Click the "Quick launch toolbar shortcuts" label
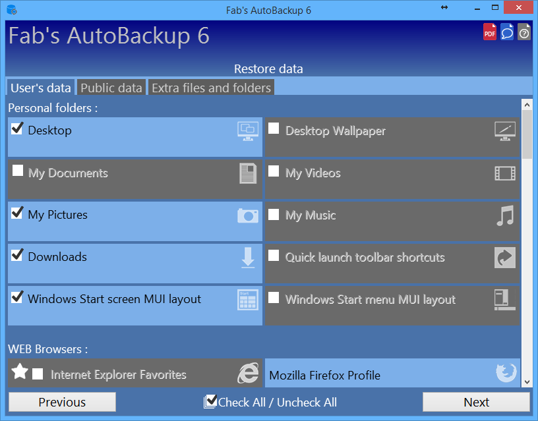This screenshot has height=421, width=538. point(365,258)
